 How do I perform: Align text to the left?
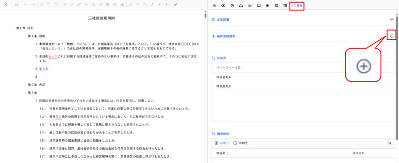[86, 5]
